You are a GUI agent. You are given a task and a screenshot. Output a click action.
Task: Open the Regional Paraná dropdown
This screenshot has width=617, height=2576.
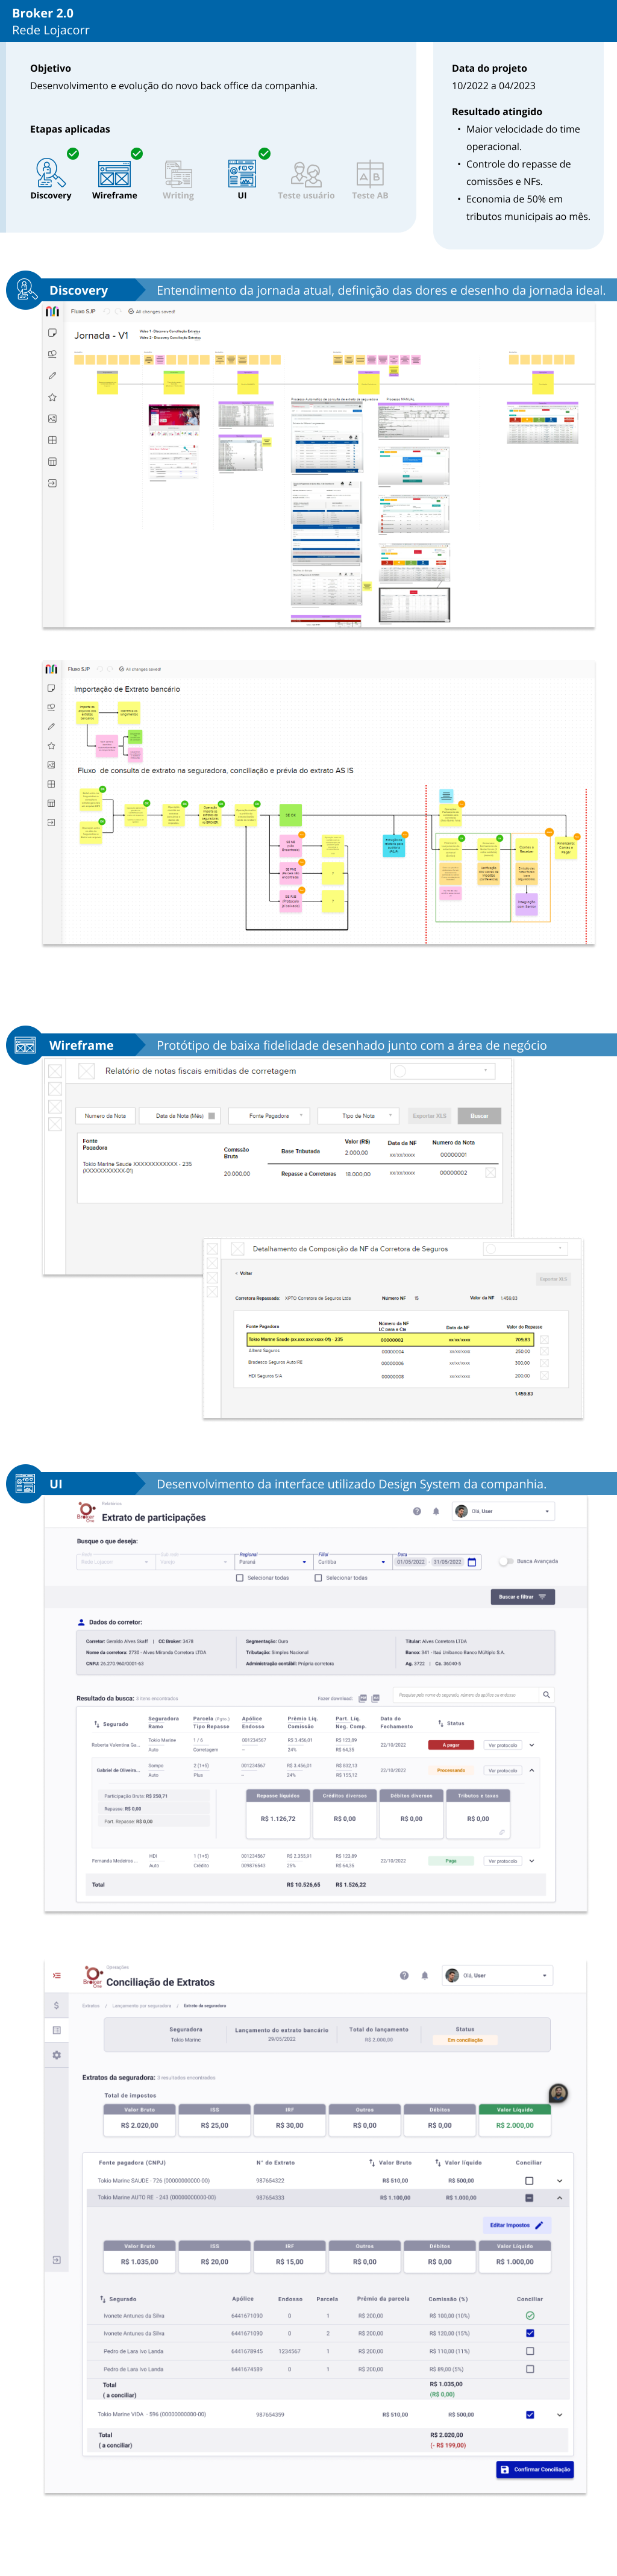tap(273, 1561)
